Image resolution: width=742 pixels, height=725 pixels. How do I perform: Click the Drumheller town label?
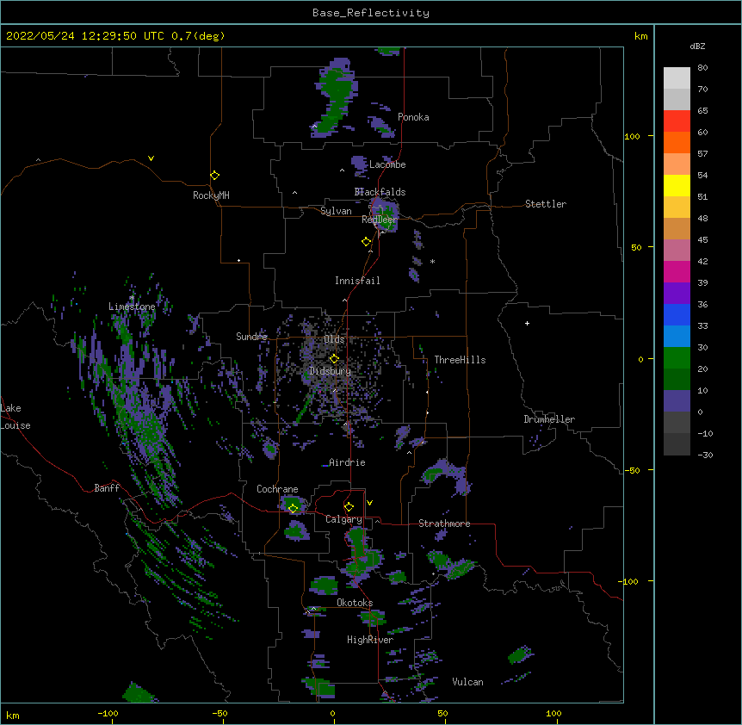549,419
